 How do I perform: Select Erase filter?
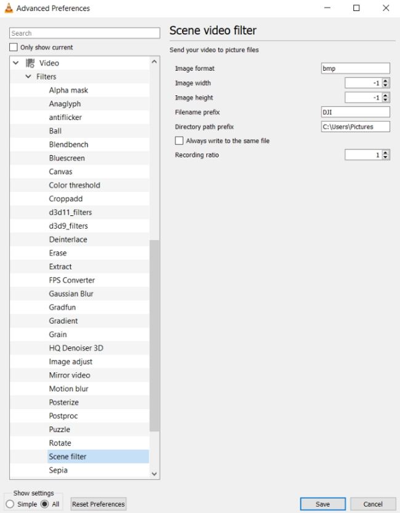[58, 253]
